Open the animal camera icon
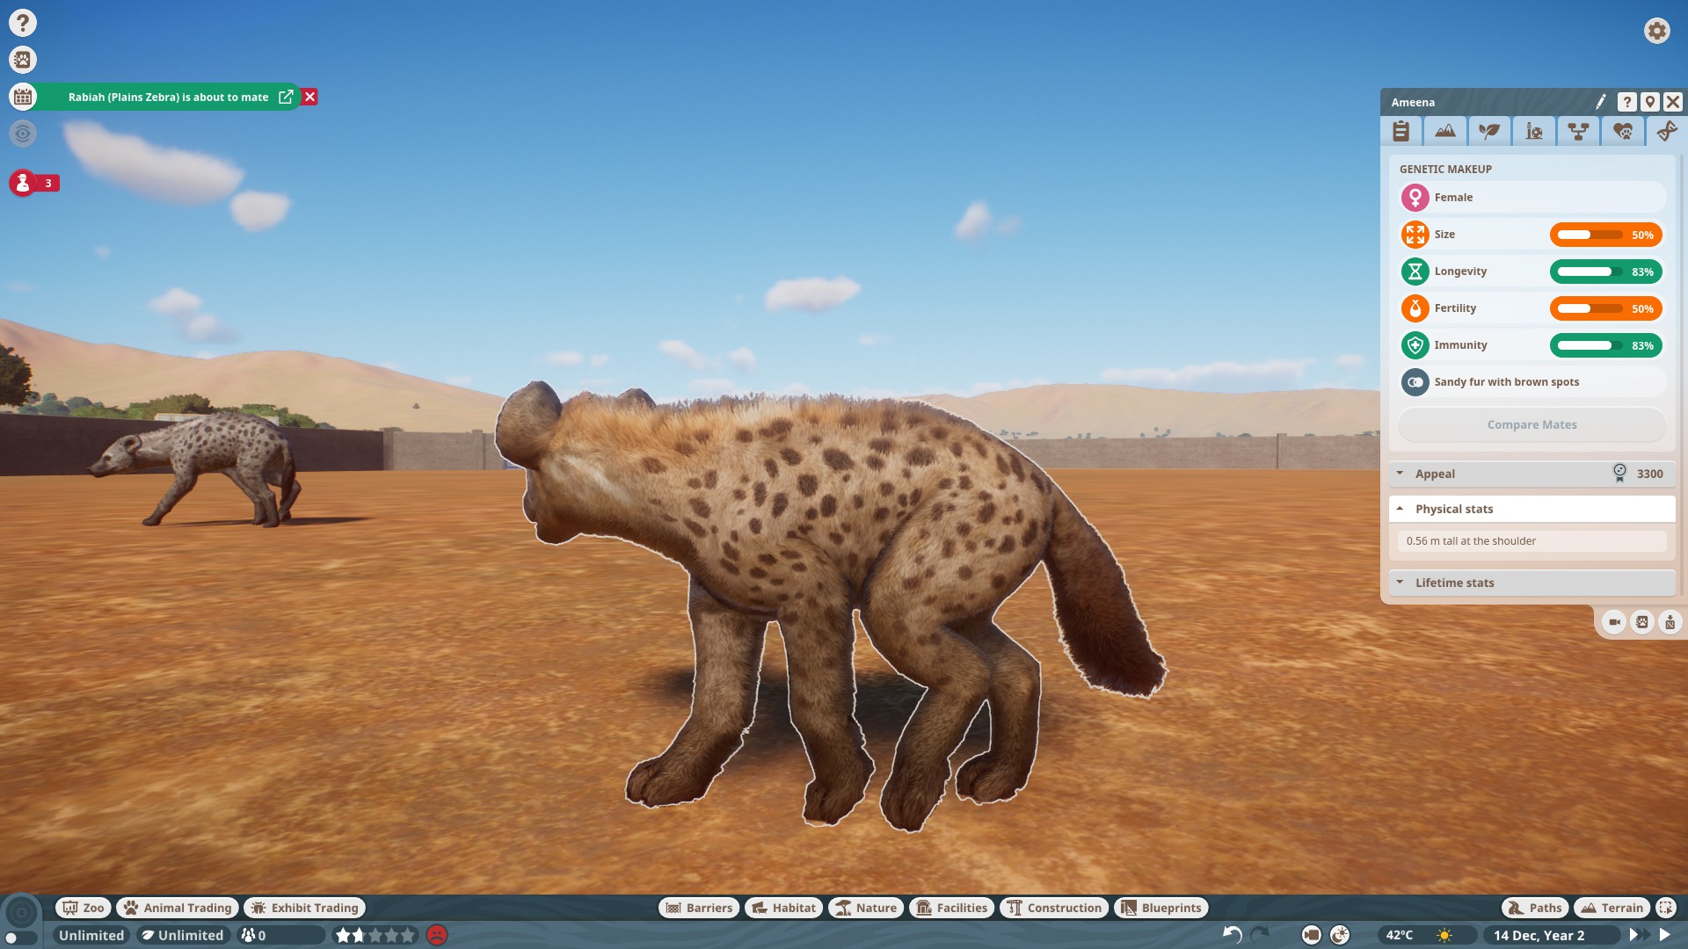The height and width of the screenshot is (949, 1688). pos(1614,622)
